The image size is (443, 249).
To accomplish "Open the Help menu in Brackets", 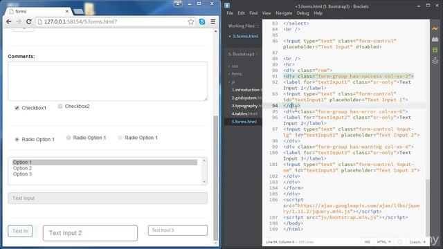I will coord(318,13).
